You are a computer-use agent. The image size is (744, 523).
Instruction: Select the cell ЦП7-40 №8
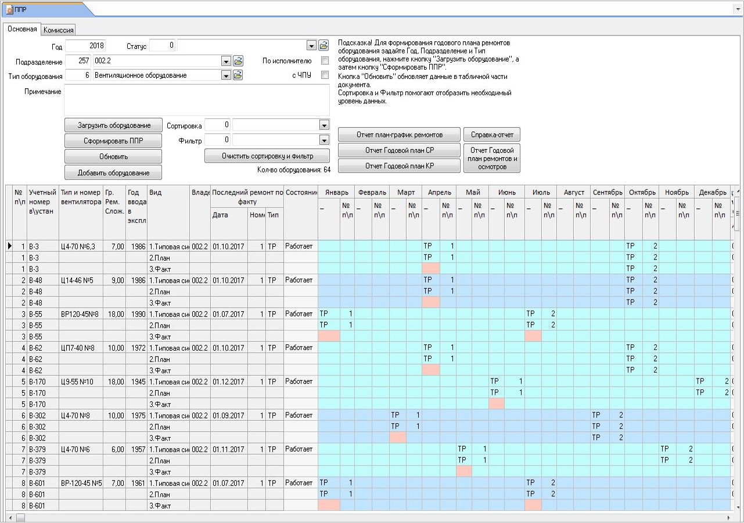(81, 348)
